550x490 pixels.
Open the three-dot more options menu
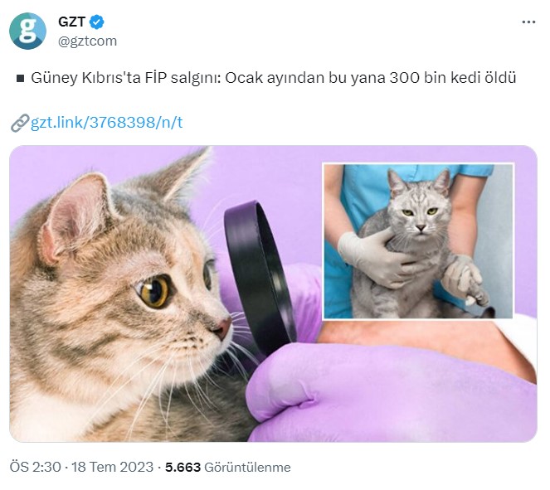pyautogui.click(x=528, y=22)
